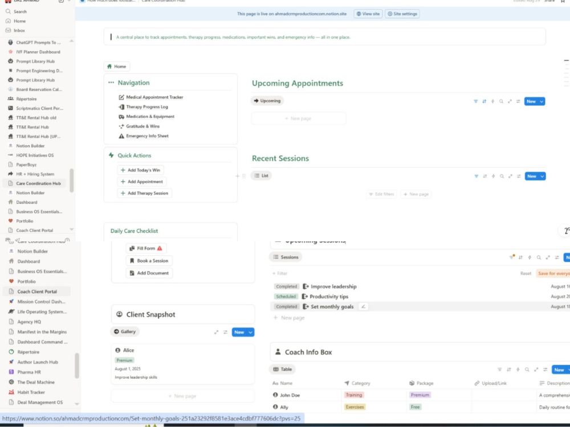Image resolution: width=570 pixels, height=427 pixels.
Task: Select the List view tab in Recent Sessions
Action: point(262,176)
